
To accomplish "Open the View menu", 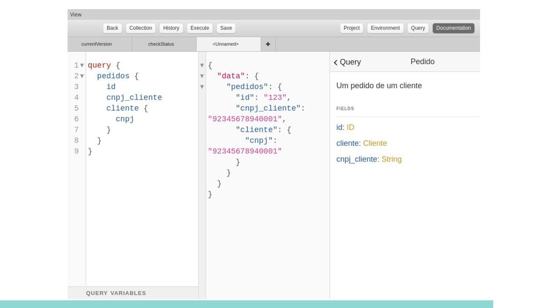I will [75, 14].
